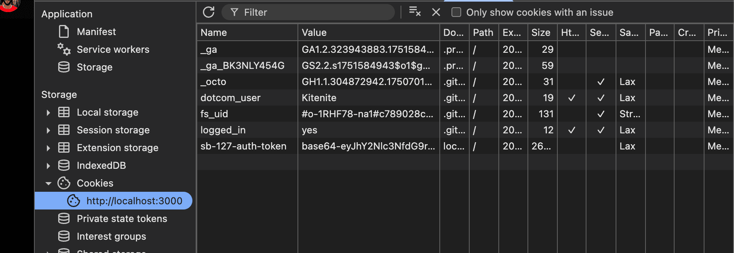The image size is (734, 253).
Task: Select the http://localhost:3000 cookies entry
Action: coord(134,201)
